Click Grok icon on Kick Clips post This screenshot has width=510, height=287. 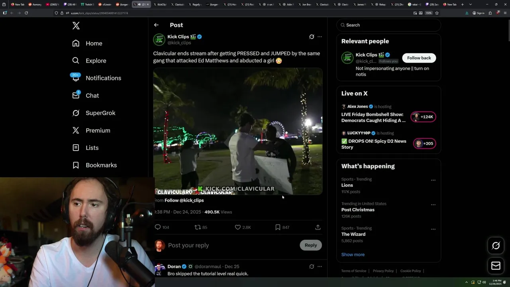tap(312, 37)
